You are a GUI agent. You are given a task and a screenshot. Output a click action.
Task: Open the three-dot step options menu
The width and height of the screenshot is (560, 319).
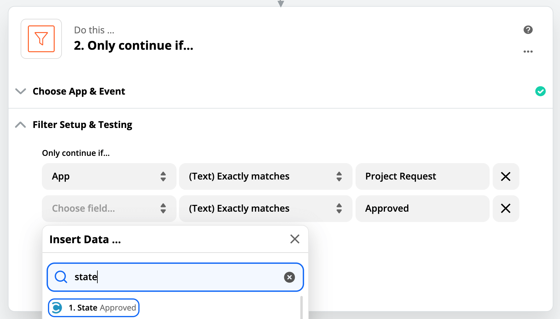click(x=528, y=52)
